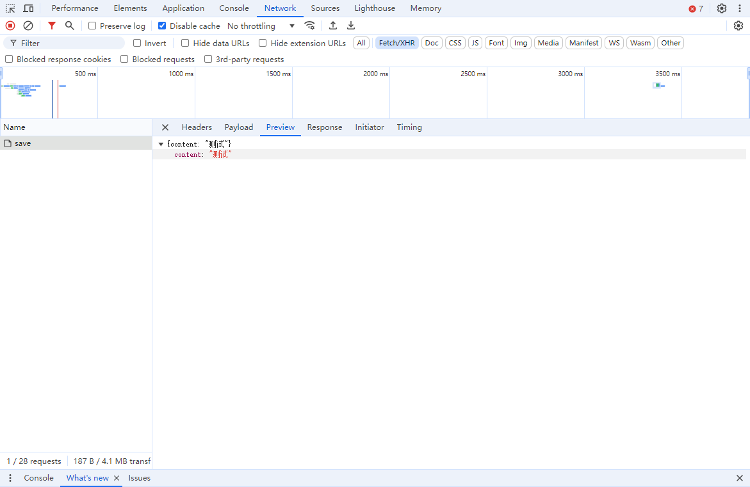The height and width of the screenshot is (487, 750).
Task: Open network conditions wifi icon
Action: (309, 26)
